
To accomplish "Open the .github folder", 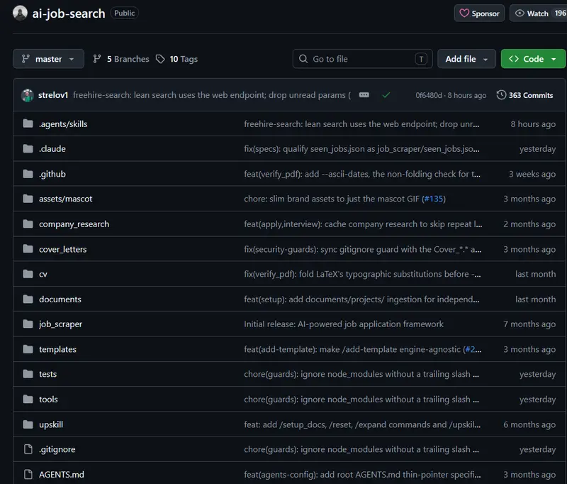I will click(52, 174).
